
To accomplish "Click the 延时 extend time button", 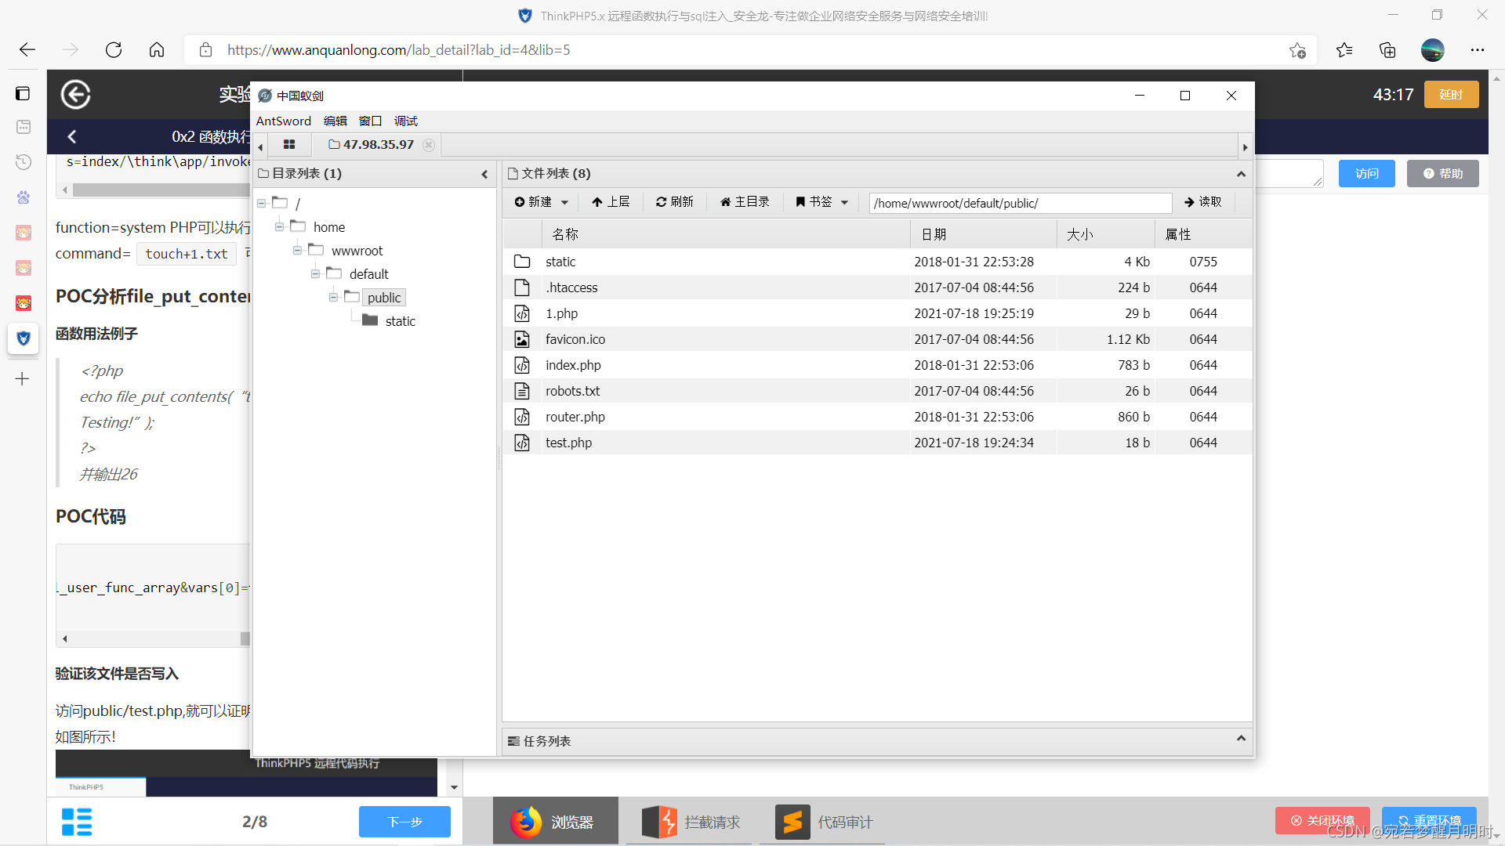I will 1452,95.
